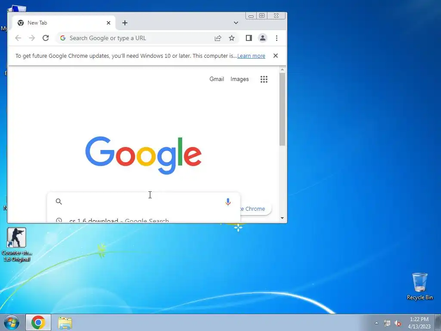Open Chrome's three-dot menu
This screenshot has height=331, width=441.
click(276, 38)
